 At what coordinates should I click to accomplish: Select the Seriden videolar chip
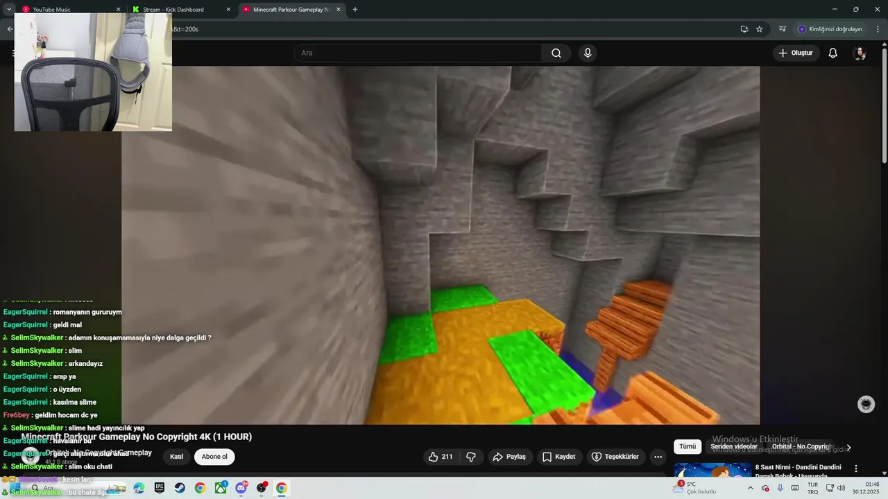click(x=734, y=447)
